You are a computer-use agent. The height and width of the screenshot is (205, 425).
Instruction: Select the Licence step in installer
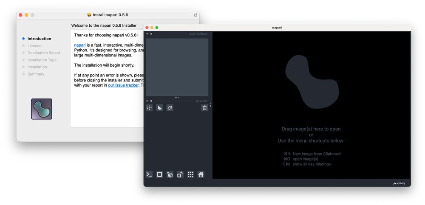click(34, 46)
